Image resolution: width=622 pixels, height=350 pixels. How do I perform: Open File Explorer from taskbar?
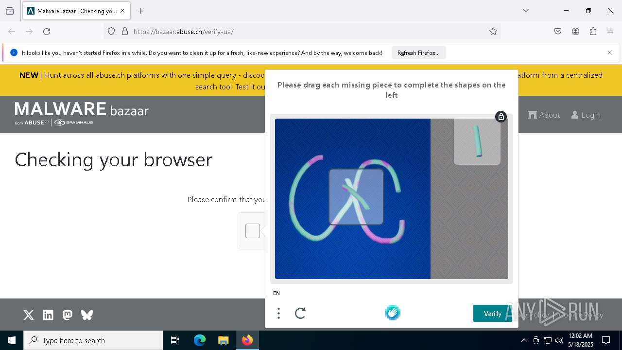coord(223,340)
